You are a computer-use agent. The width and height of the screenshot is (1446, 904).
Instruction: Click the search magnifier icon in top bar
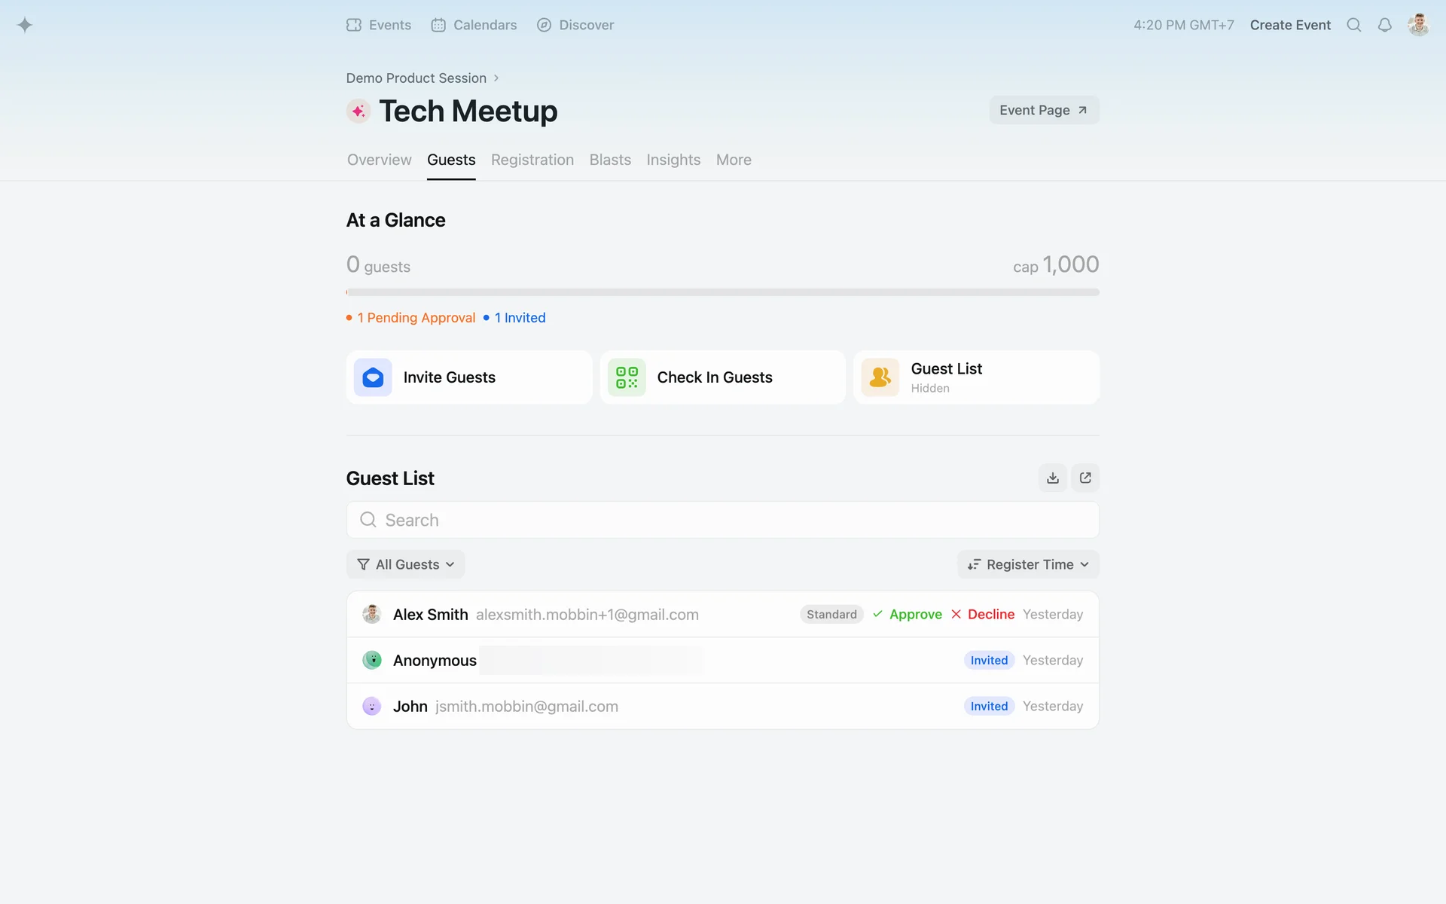(1353, 25)
